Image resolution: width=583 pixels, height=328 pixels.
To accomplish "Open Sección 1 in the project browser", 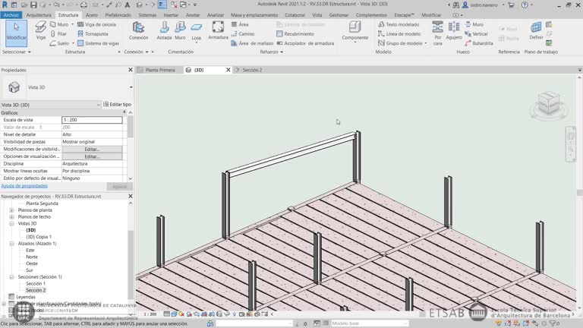I will pyautogui.click(x=35, y=283).
